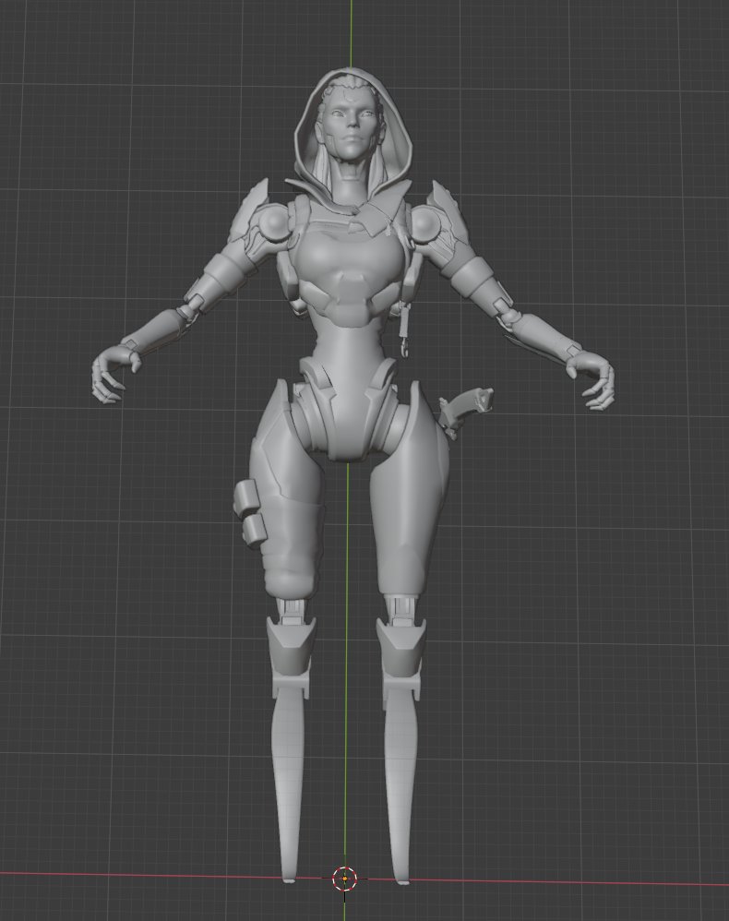Click the chest armor plate

[x=351, y=275]
